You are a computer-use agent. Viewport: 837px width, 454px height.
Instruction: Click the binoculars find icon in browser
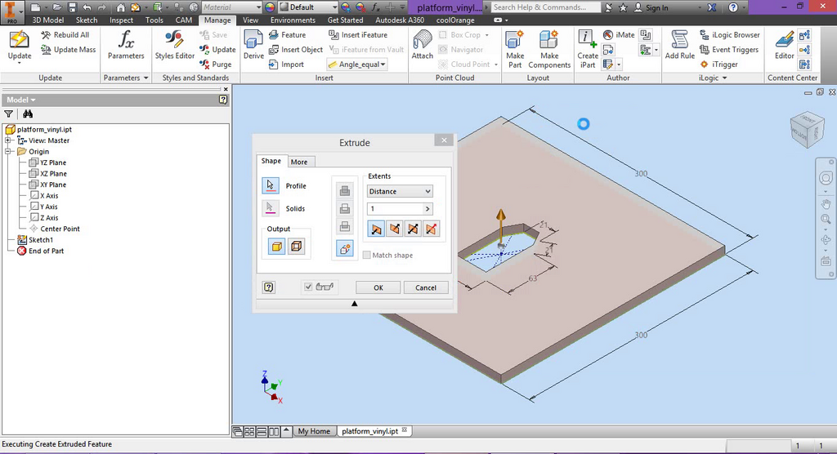click(28, 113)
